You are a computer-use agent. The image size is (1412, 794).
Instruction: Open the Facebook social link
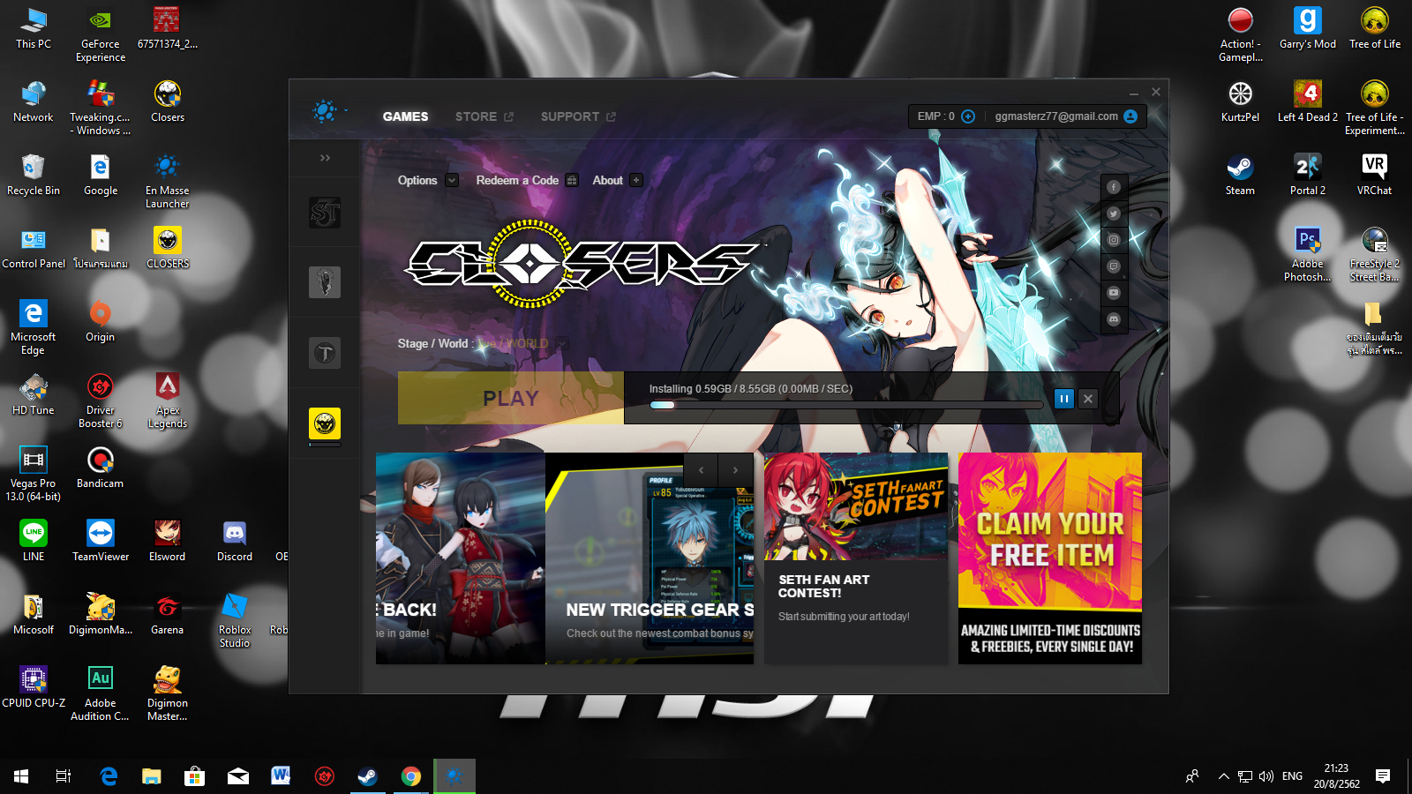(1114, 187)
